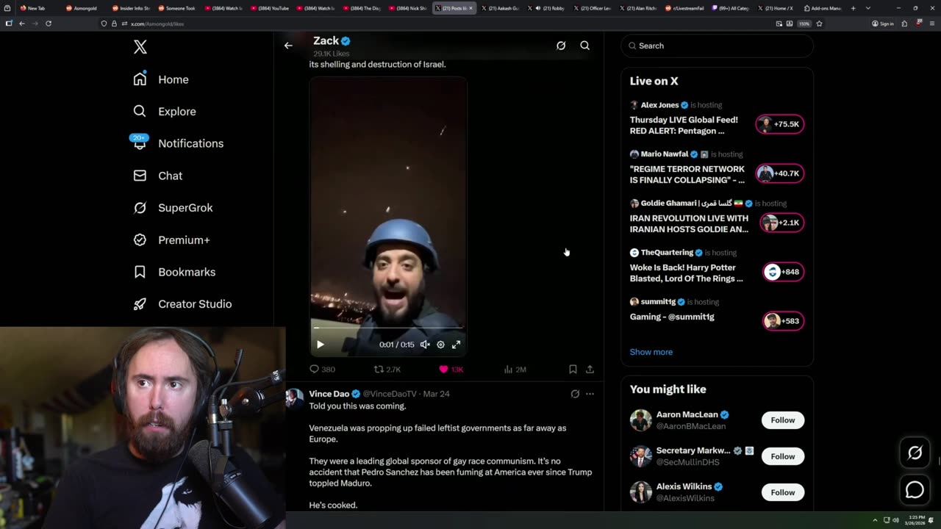Follow Alexis Wilkins

pyautogui.click(x=782, y=492)
